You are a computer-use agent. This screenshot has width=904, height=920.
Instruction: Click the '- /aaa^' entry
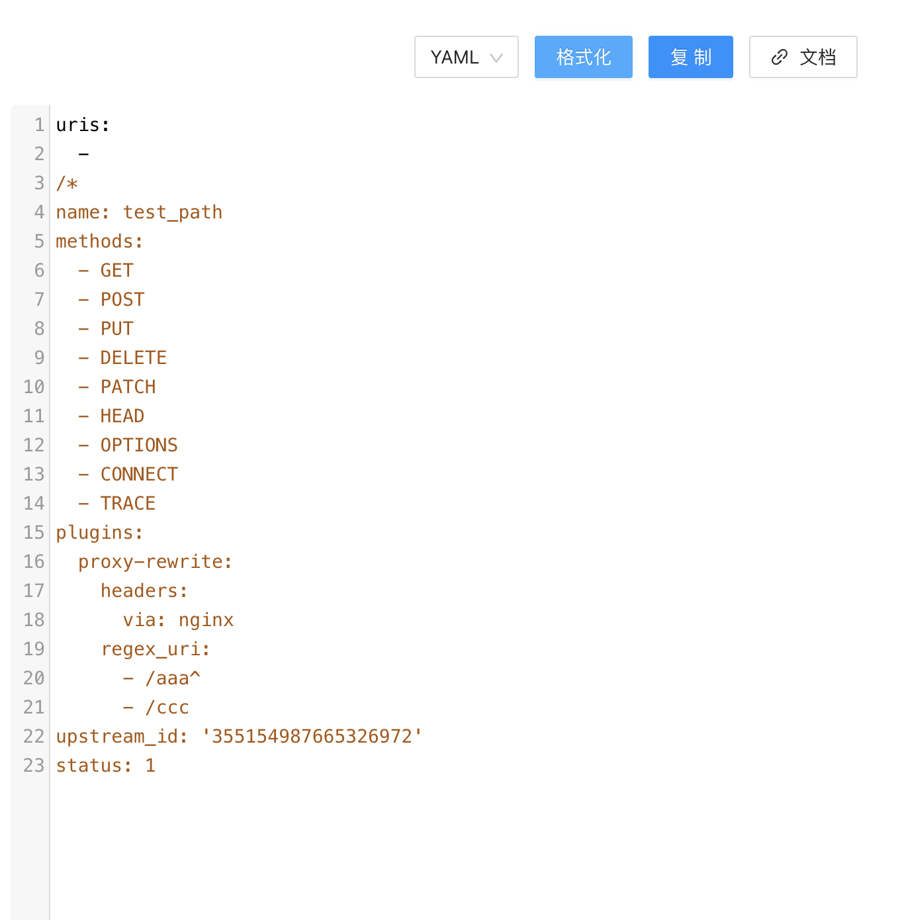point(161,678)
